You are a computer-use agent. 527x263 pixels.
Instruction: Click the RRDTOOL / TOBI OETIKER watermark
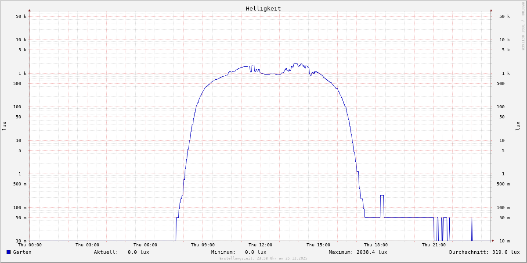point(523,26)
